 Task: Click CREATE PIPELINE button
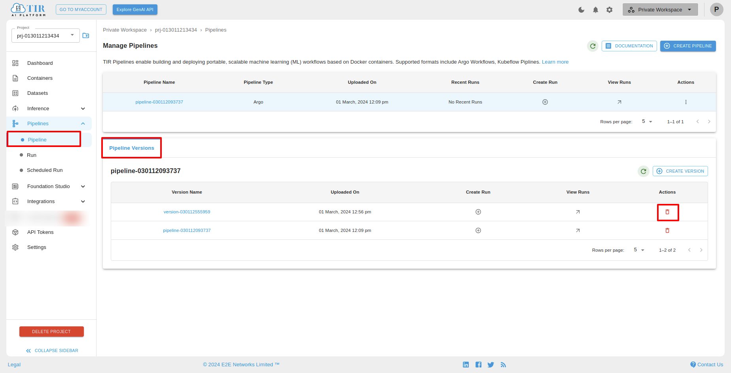coord(688,46)
